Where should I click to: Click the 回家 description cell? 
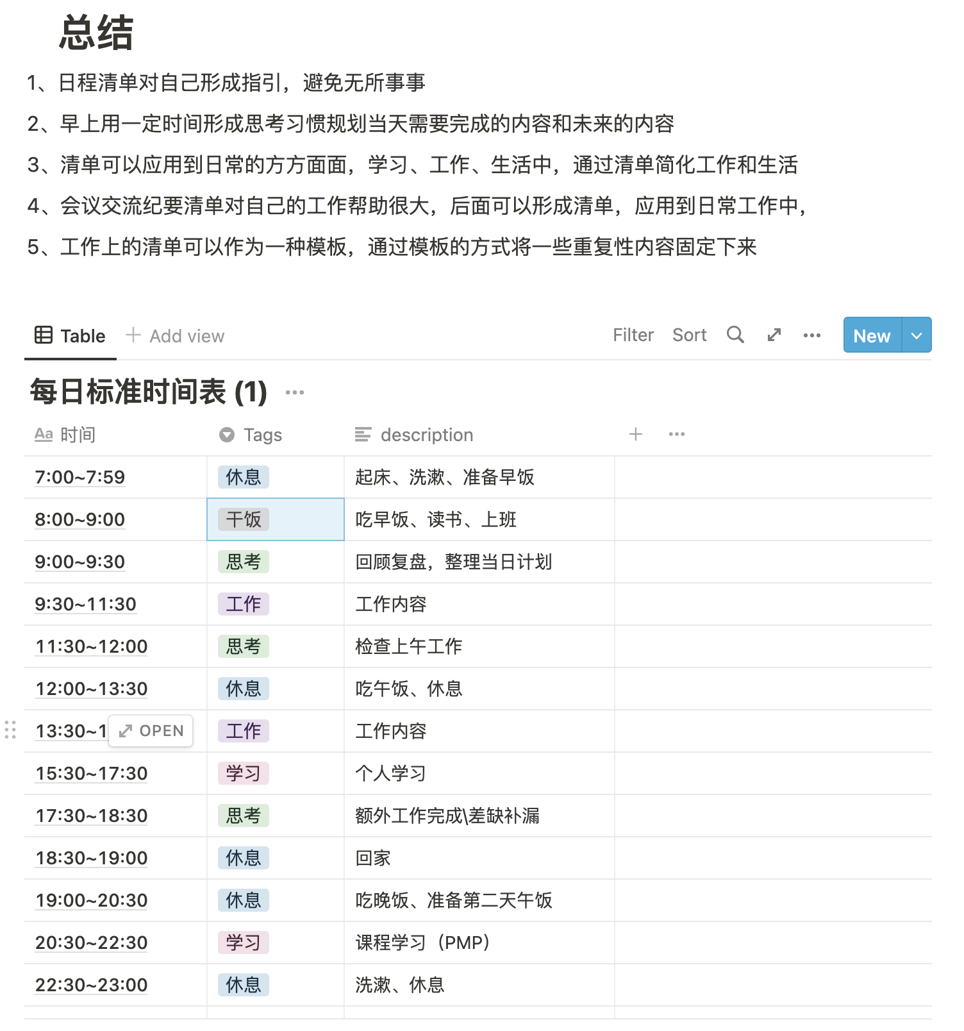tap(479, 858)
